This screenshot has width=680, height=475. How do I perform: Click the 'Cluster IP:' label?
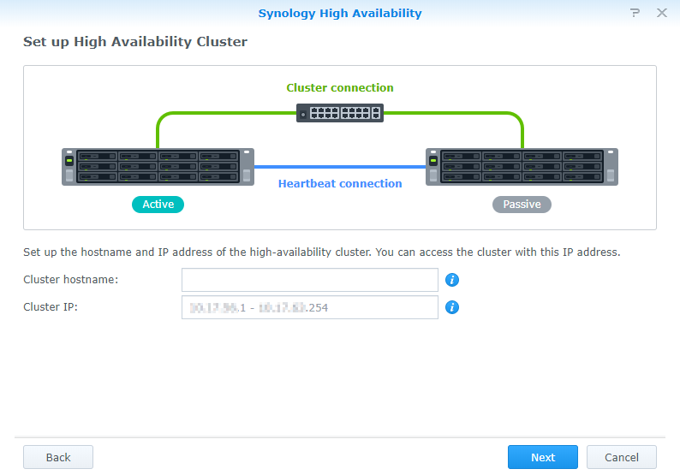[51, 307]
